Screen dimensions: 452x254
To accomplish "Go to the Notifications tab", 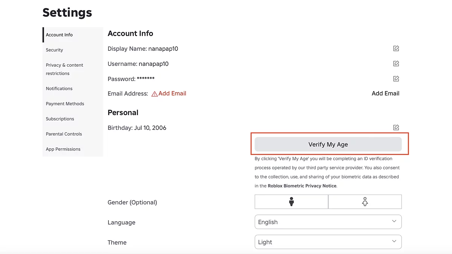I will pyautogui.click(x=73, y=88).
